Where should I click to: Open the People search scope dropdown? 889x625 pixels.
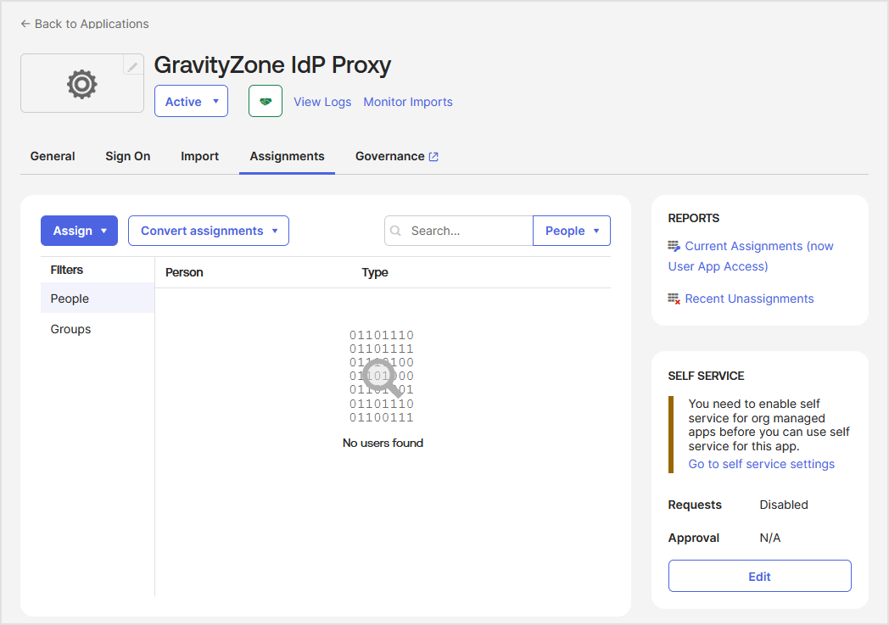tap(572, 231)
